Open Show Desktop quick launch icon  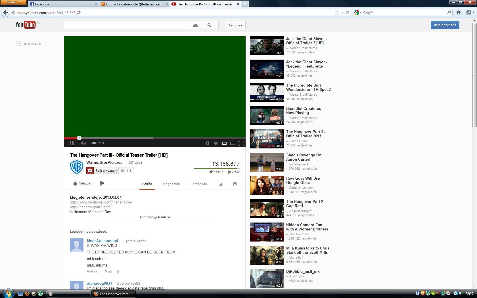click(20, 294)
